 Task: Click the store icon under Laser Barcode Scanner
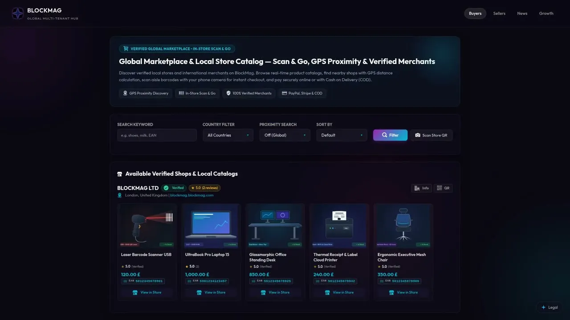[135, 292]
